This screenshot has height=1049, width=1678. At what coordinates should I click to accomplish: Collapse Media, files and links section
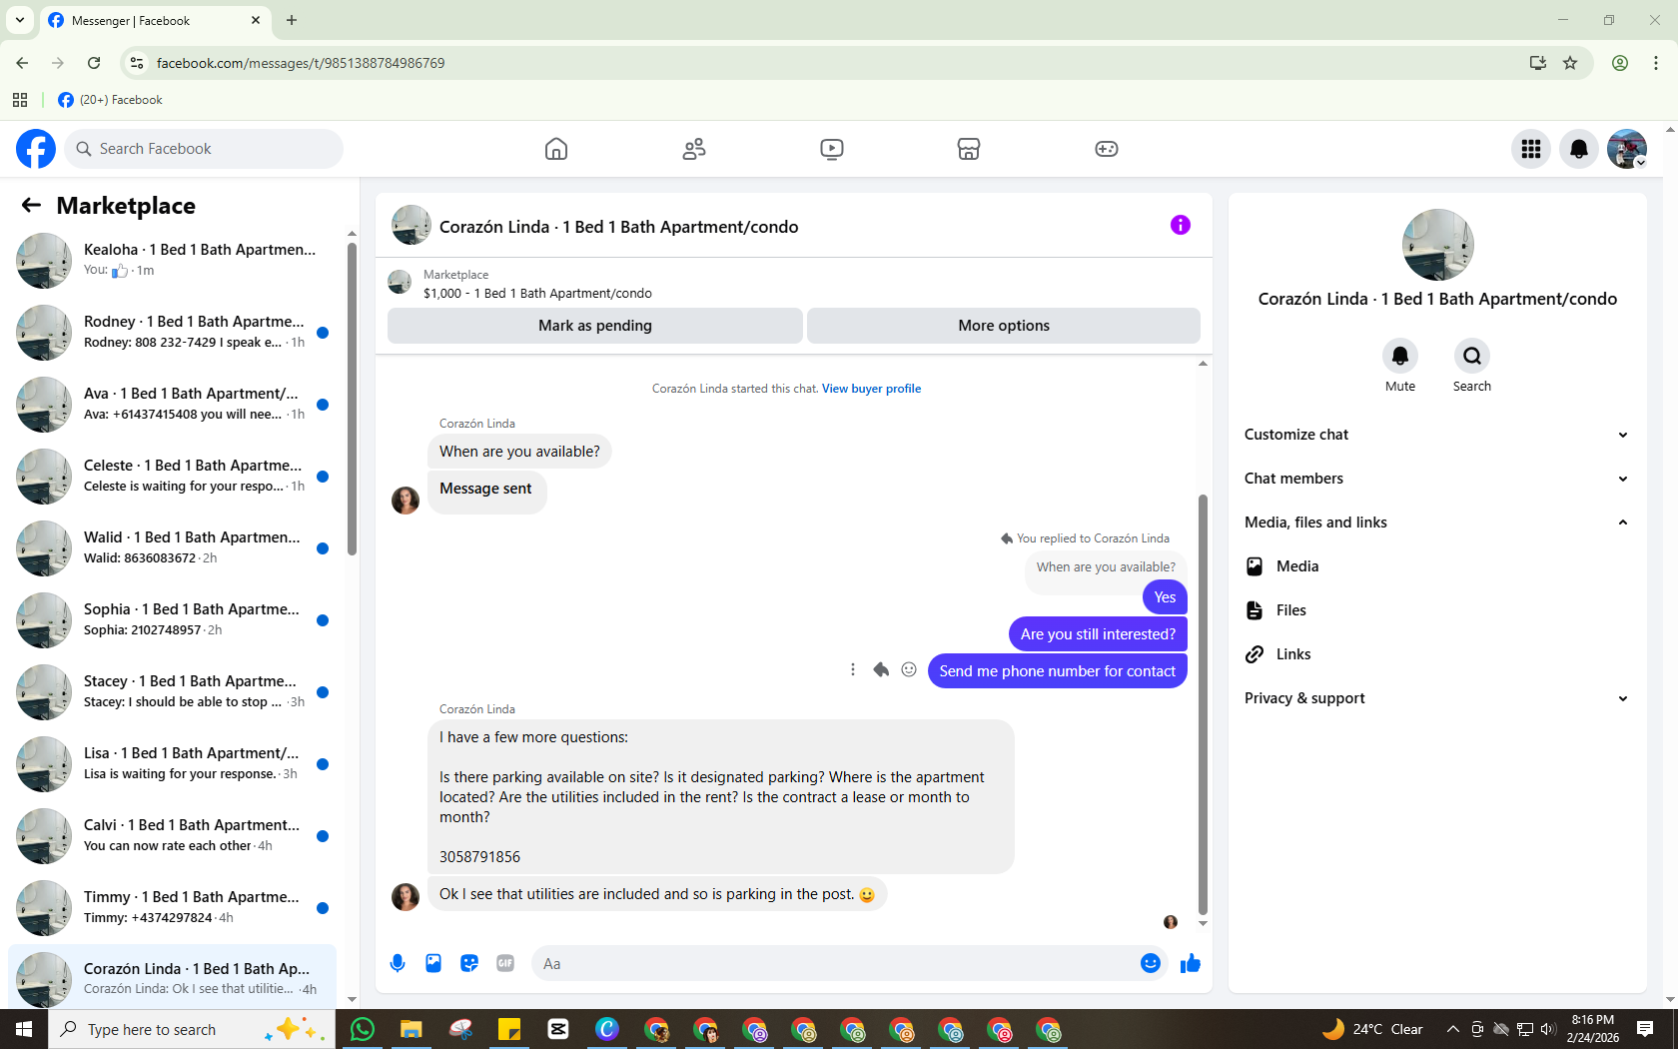coord(1437,523)
